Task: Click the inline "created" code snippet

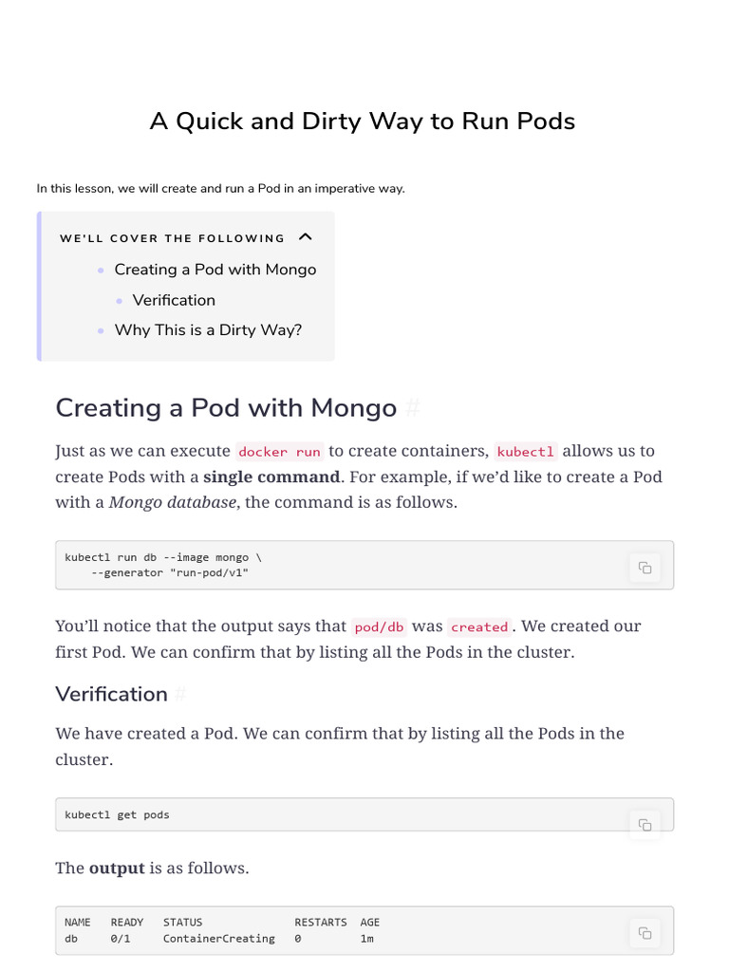Action: click(479, 627)
